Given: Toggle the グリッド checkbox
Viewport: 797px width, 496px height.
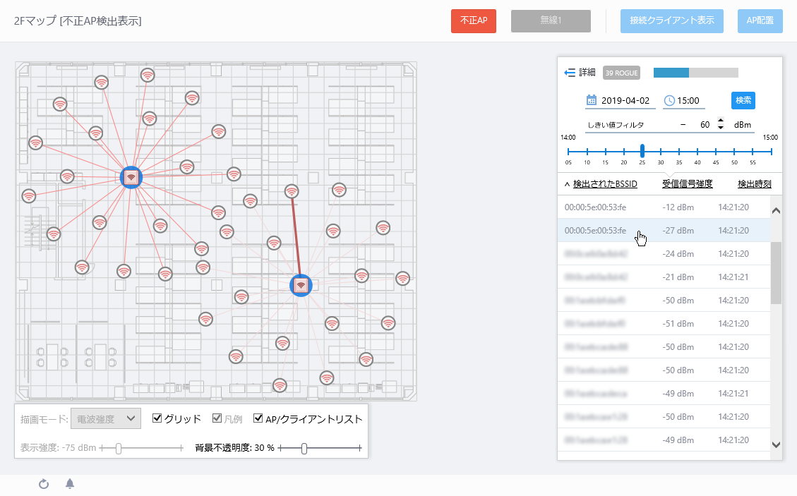Looking at the screenshot, I should click(157, 418).
